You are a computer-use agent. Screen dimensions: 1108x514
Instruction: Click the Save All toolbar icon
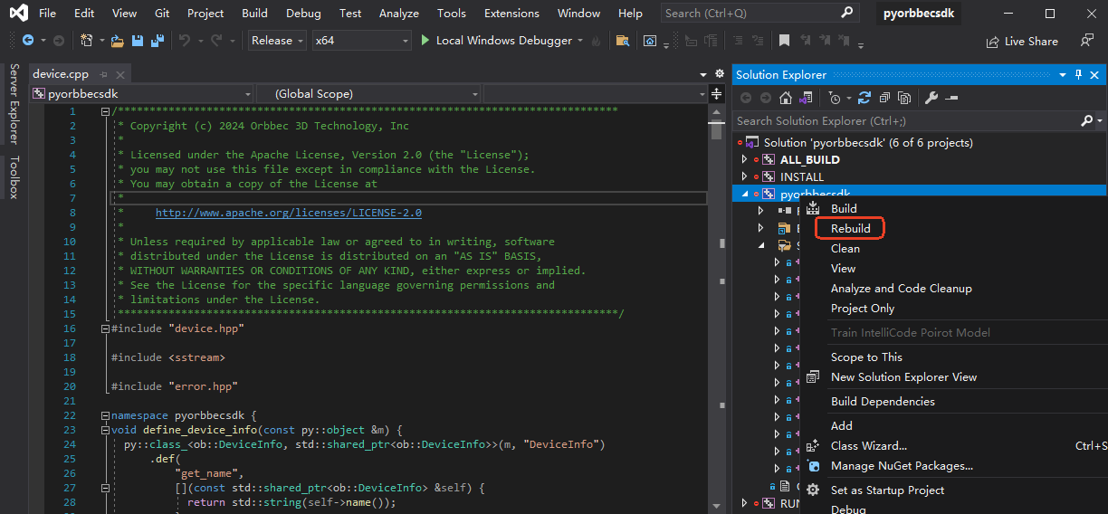tap(158, 41)
